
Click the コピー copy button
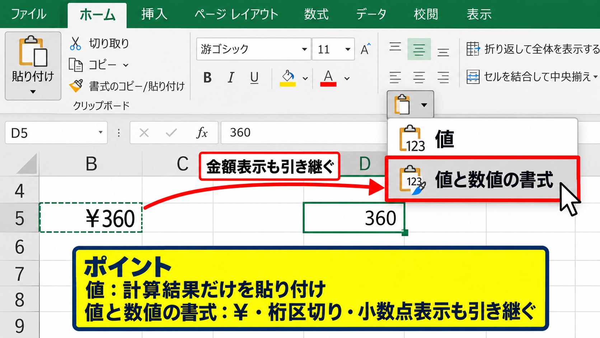pos(93,65)
